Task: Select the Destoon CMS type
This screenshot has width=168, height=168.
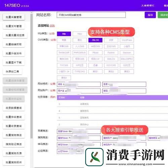Action: (127, 53)
